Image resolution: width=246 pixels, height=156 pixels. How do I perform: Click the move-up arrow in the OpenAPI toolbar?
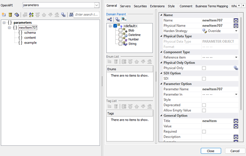tap(44, 15)
